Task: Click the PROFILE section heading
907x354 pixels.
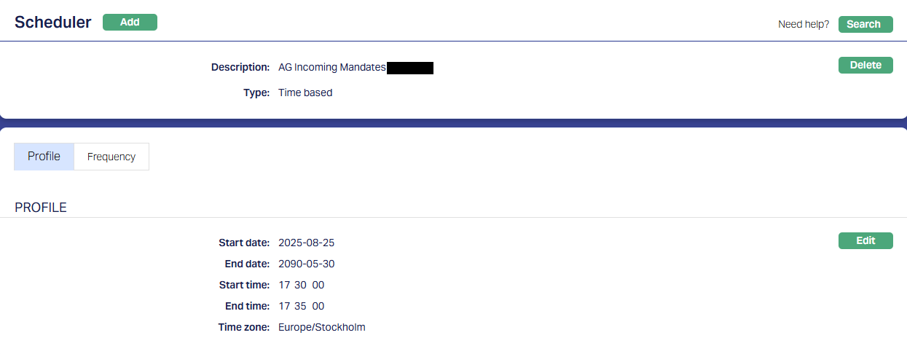Action: click(41, 208)
